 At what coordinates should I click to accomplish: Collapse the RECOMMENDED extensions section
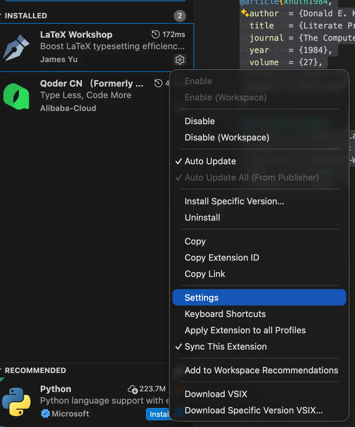35,370
